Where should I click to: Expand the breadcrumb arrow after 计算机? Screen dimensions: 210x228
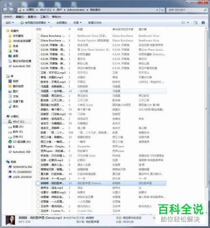coord(37,10)
